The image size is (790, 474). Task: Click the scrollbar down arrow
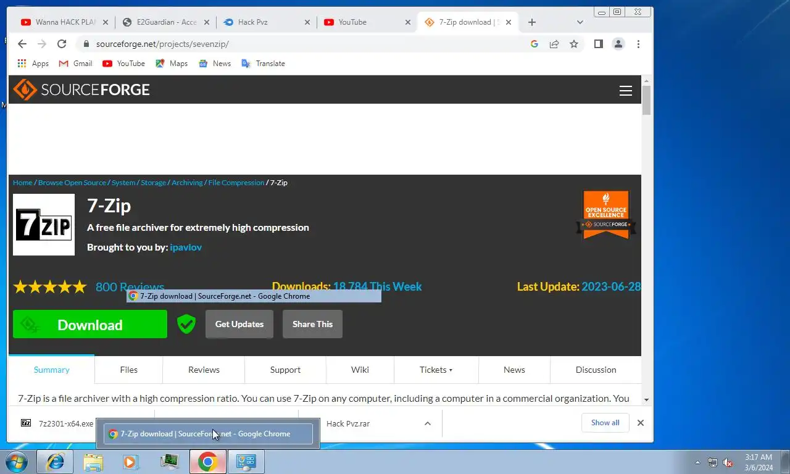[646, 400]
